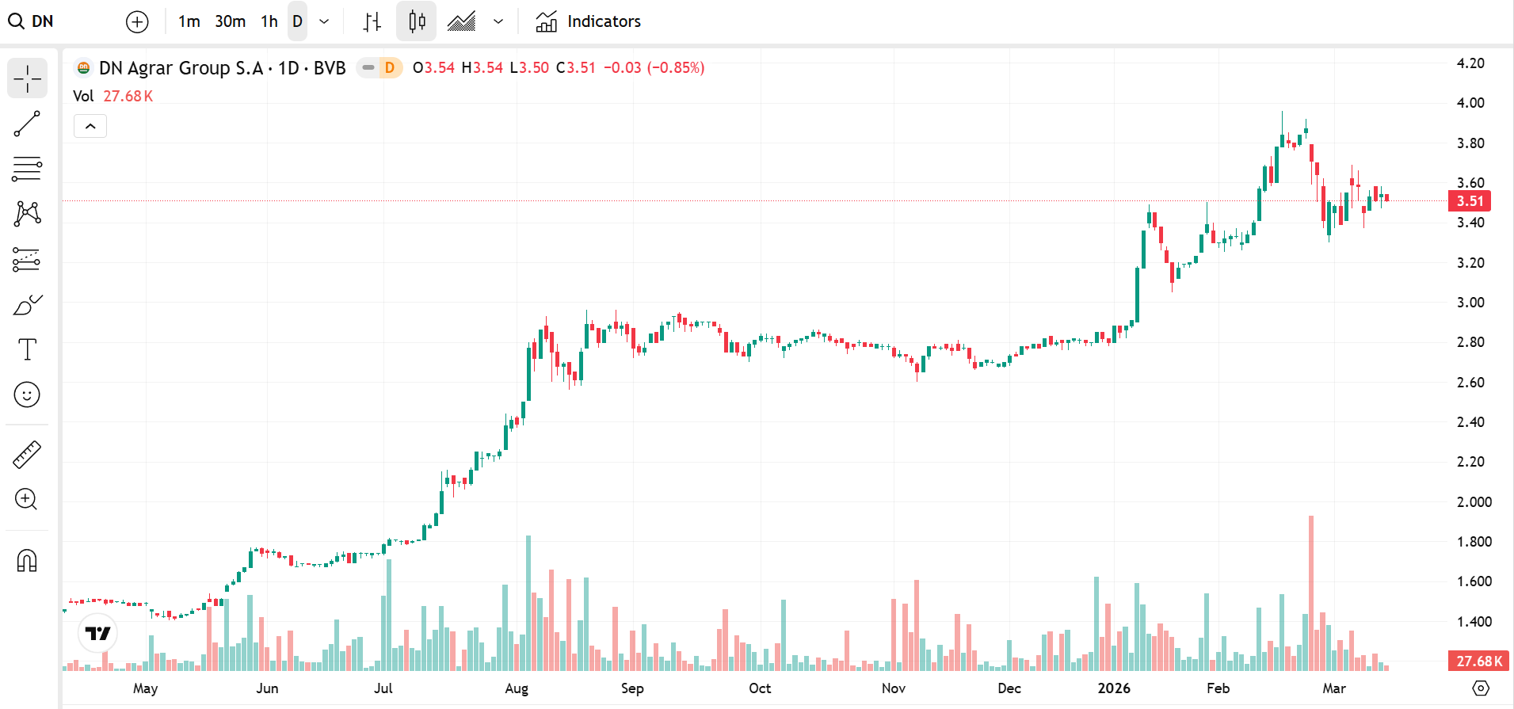Activate the zoom in tool
This screenshot has width=1514, height=709.
tap(27, 500)
